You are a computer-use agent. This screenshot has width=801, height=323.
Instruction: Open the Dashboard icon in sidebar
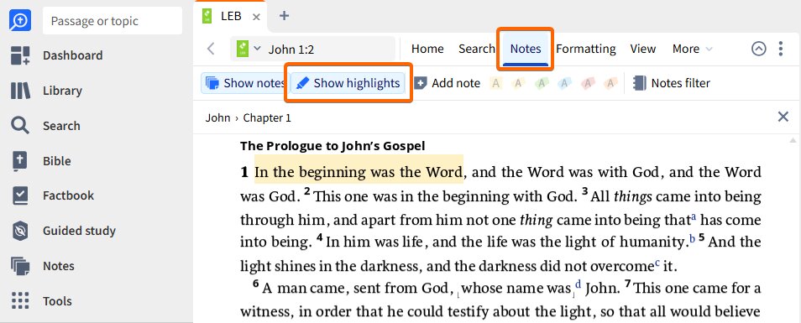click(x=20, y=55)
